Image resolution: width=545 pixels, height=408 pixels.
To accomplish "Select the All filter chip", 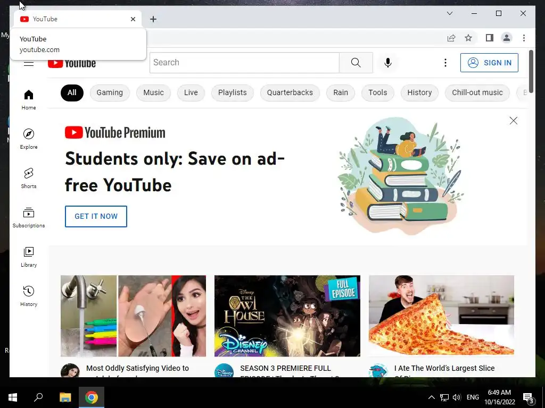I will pyautogui.click(x=72, y=92).
